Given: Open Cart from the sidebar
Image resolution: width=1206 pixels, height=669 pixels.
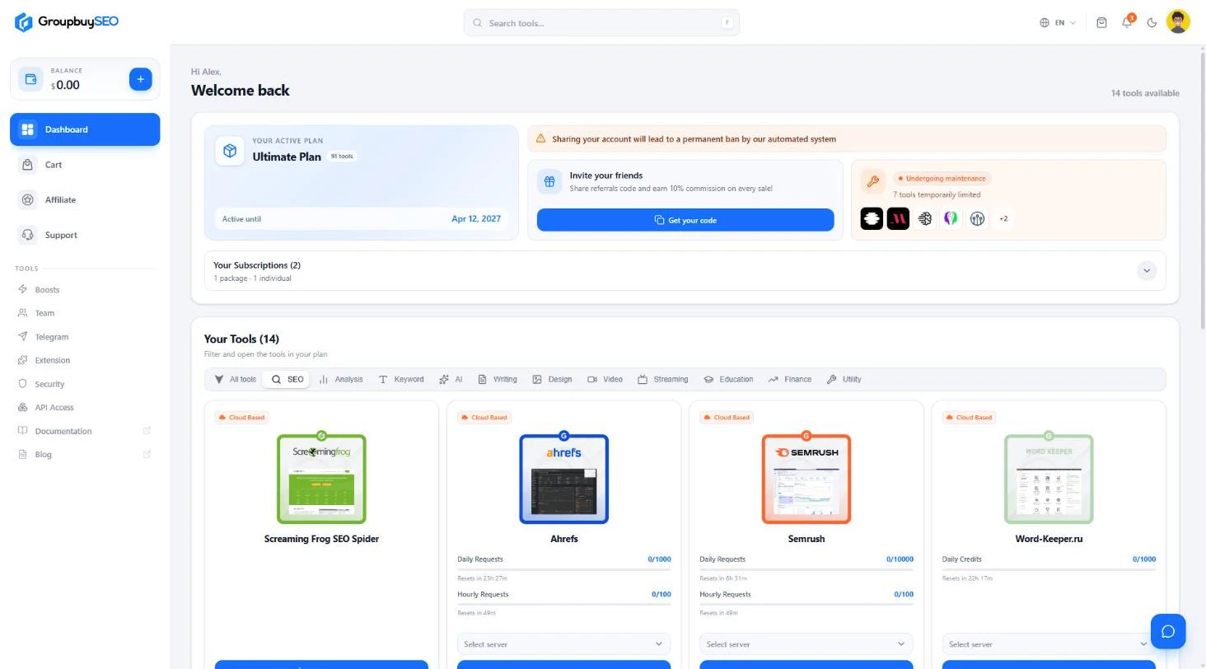Looking at the screenshot, I should pyautogui.click(x=85, y=165).
